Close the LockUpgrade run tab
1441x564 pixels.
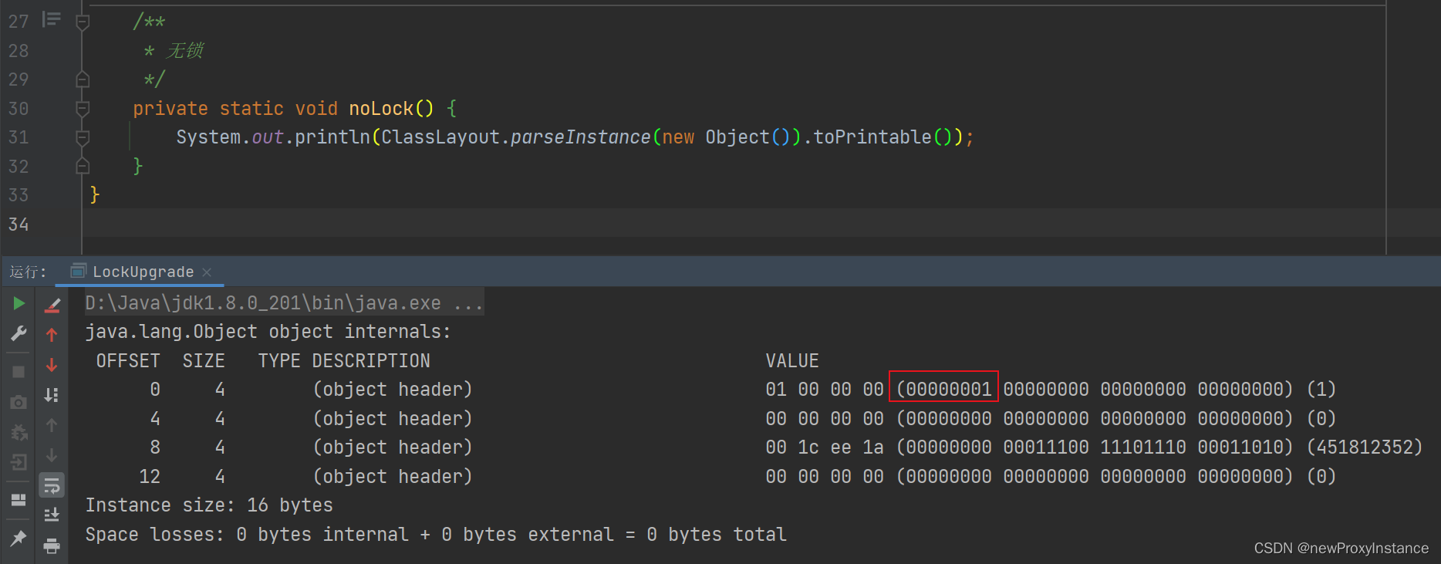[207, 272]
